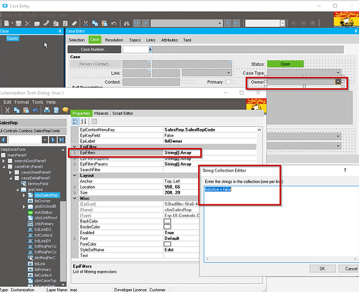Open the Owner combo dropdown arrow
The image size is (359, 292).
click(338, 82)
